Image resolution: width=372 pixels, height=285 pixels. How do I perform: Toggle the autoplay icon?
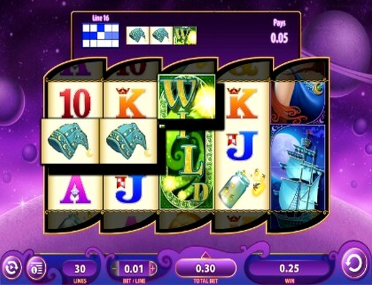[11, 268]
